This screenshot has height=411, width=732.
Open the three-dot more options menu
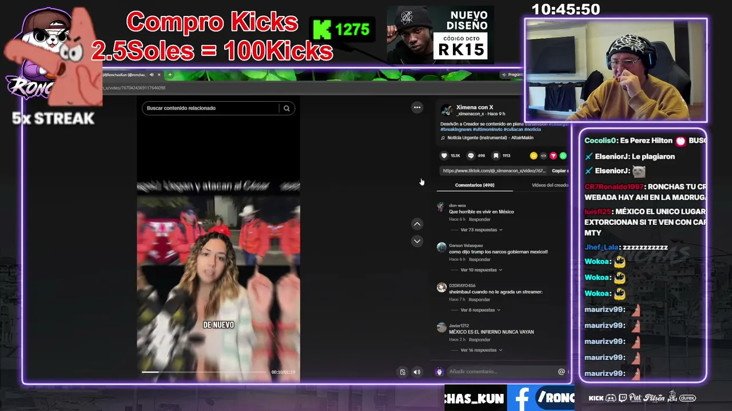[417, 107]
